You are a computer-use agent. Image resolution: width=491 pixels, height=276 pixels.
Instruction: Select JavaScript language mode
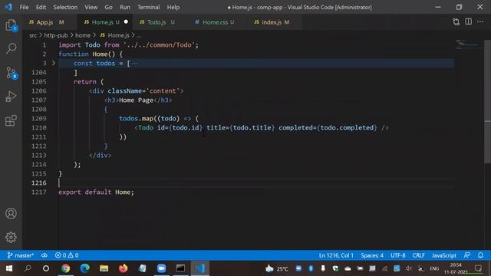[x=443, y=255]
